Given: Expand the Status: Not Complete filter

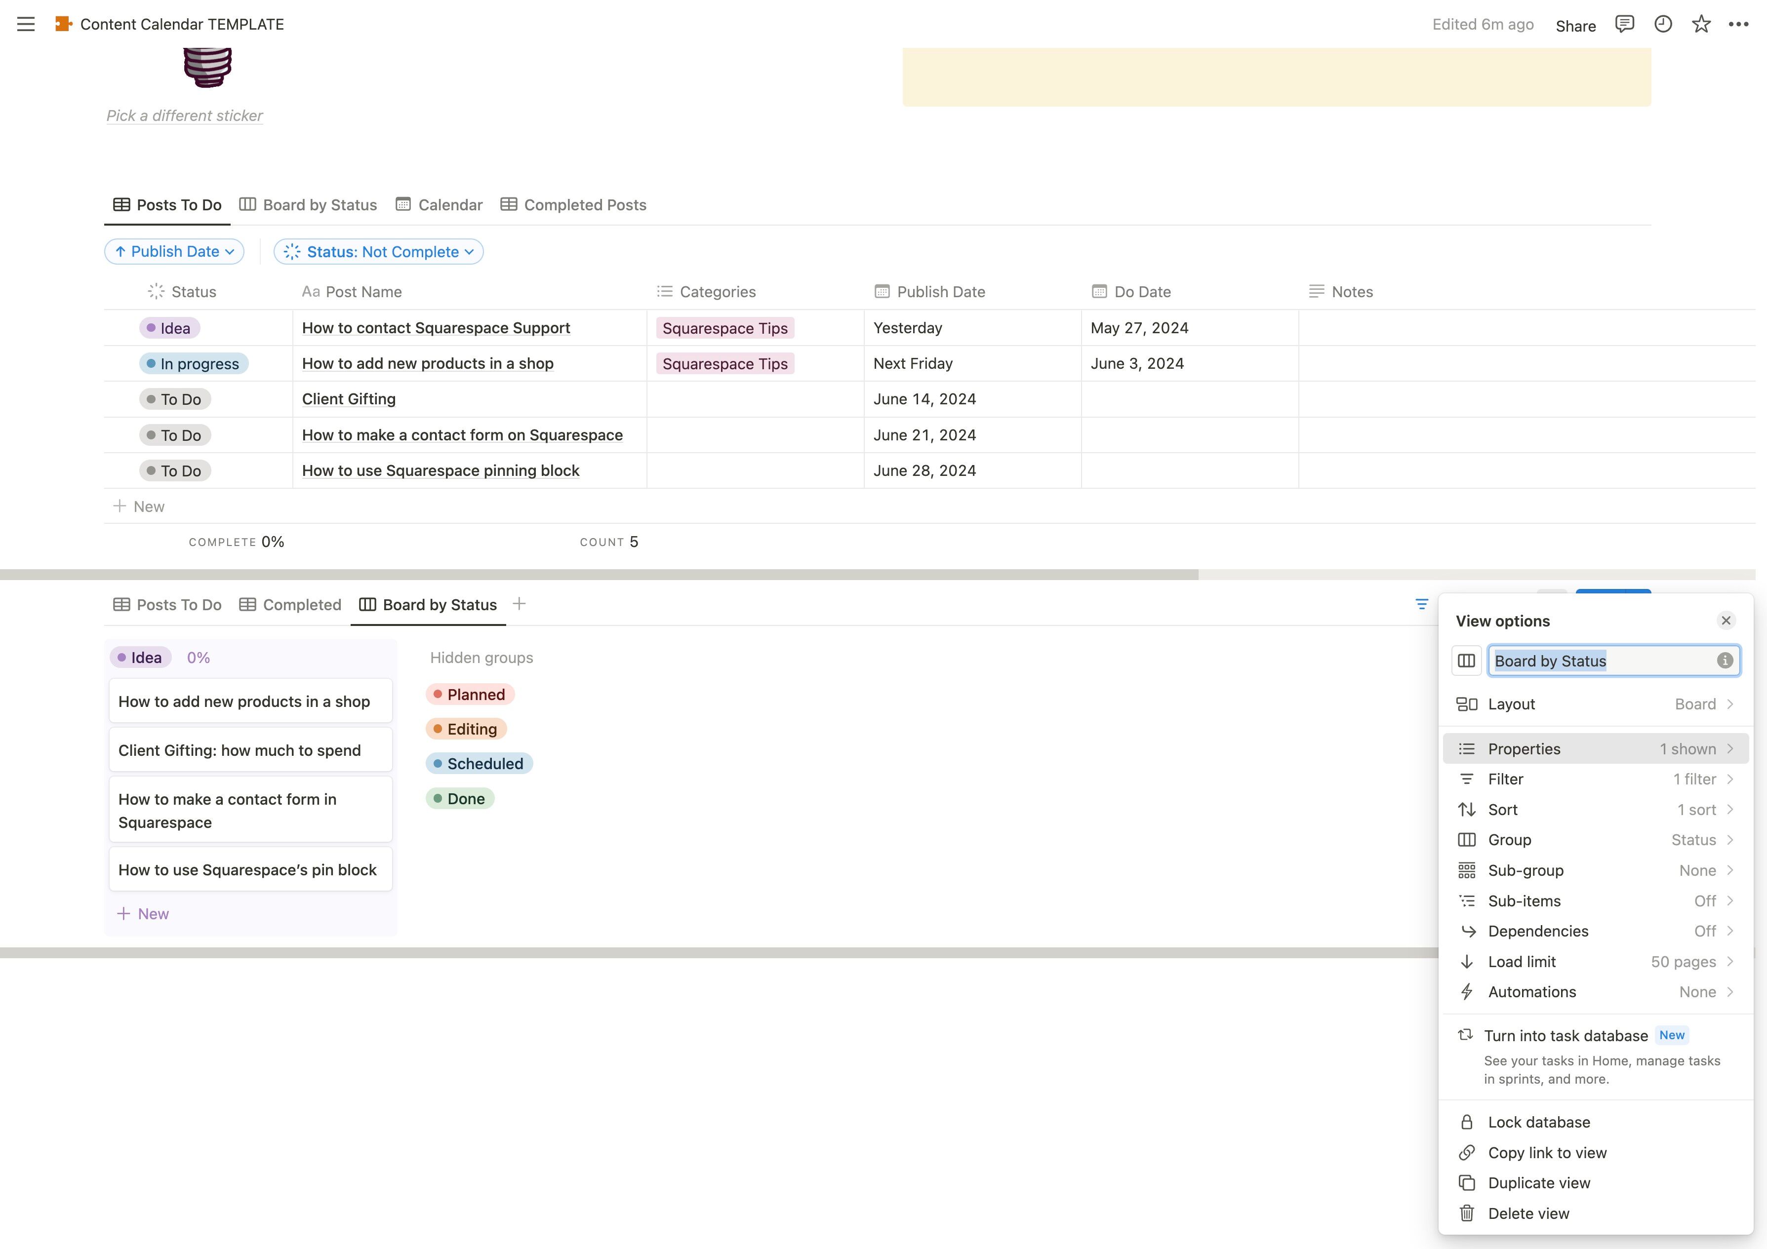Looking at the screenshot, I should point(379,252).
